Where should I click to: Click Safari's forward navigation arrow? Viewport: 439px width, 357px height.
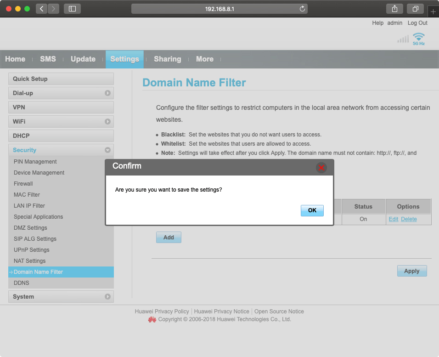[x=54, y=9]
